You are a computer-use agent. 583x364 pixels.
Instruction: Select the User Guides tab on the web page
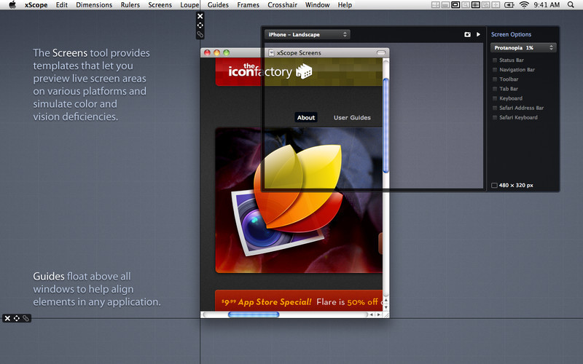coord(352,117)
